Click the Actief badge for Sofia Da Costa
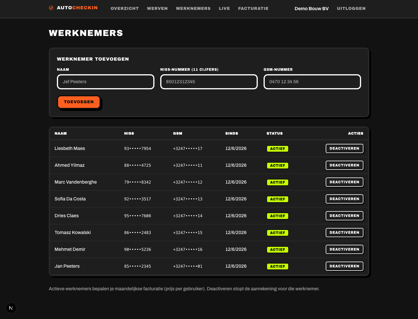The height and width of the screenshot is (319, 418). pyautogui.click(x=278, y=199)
